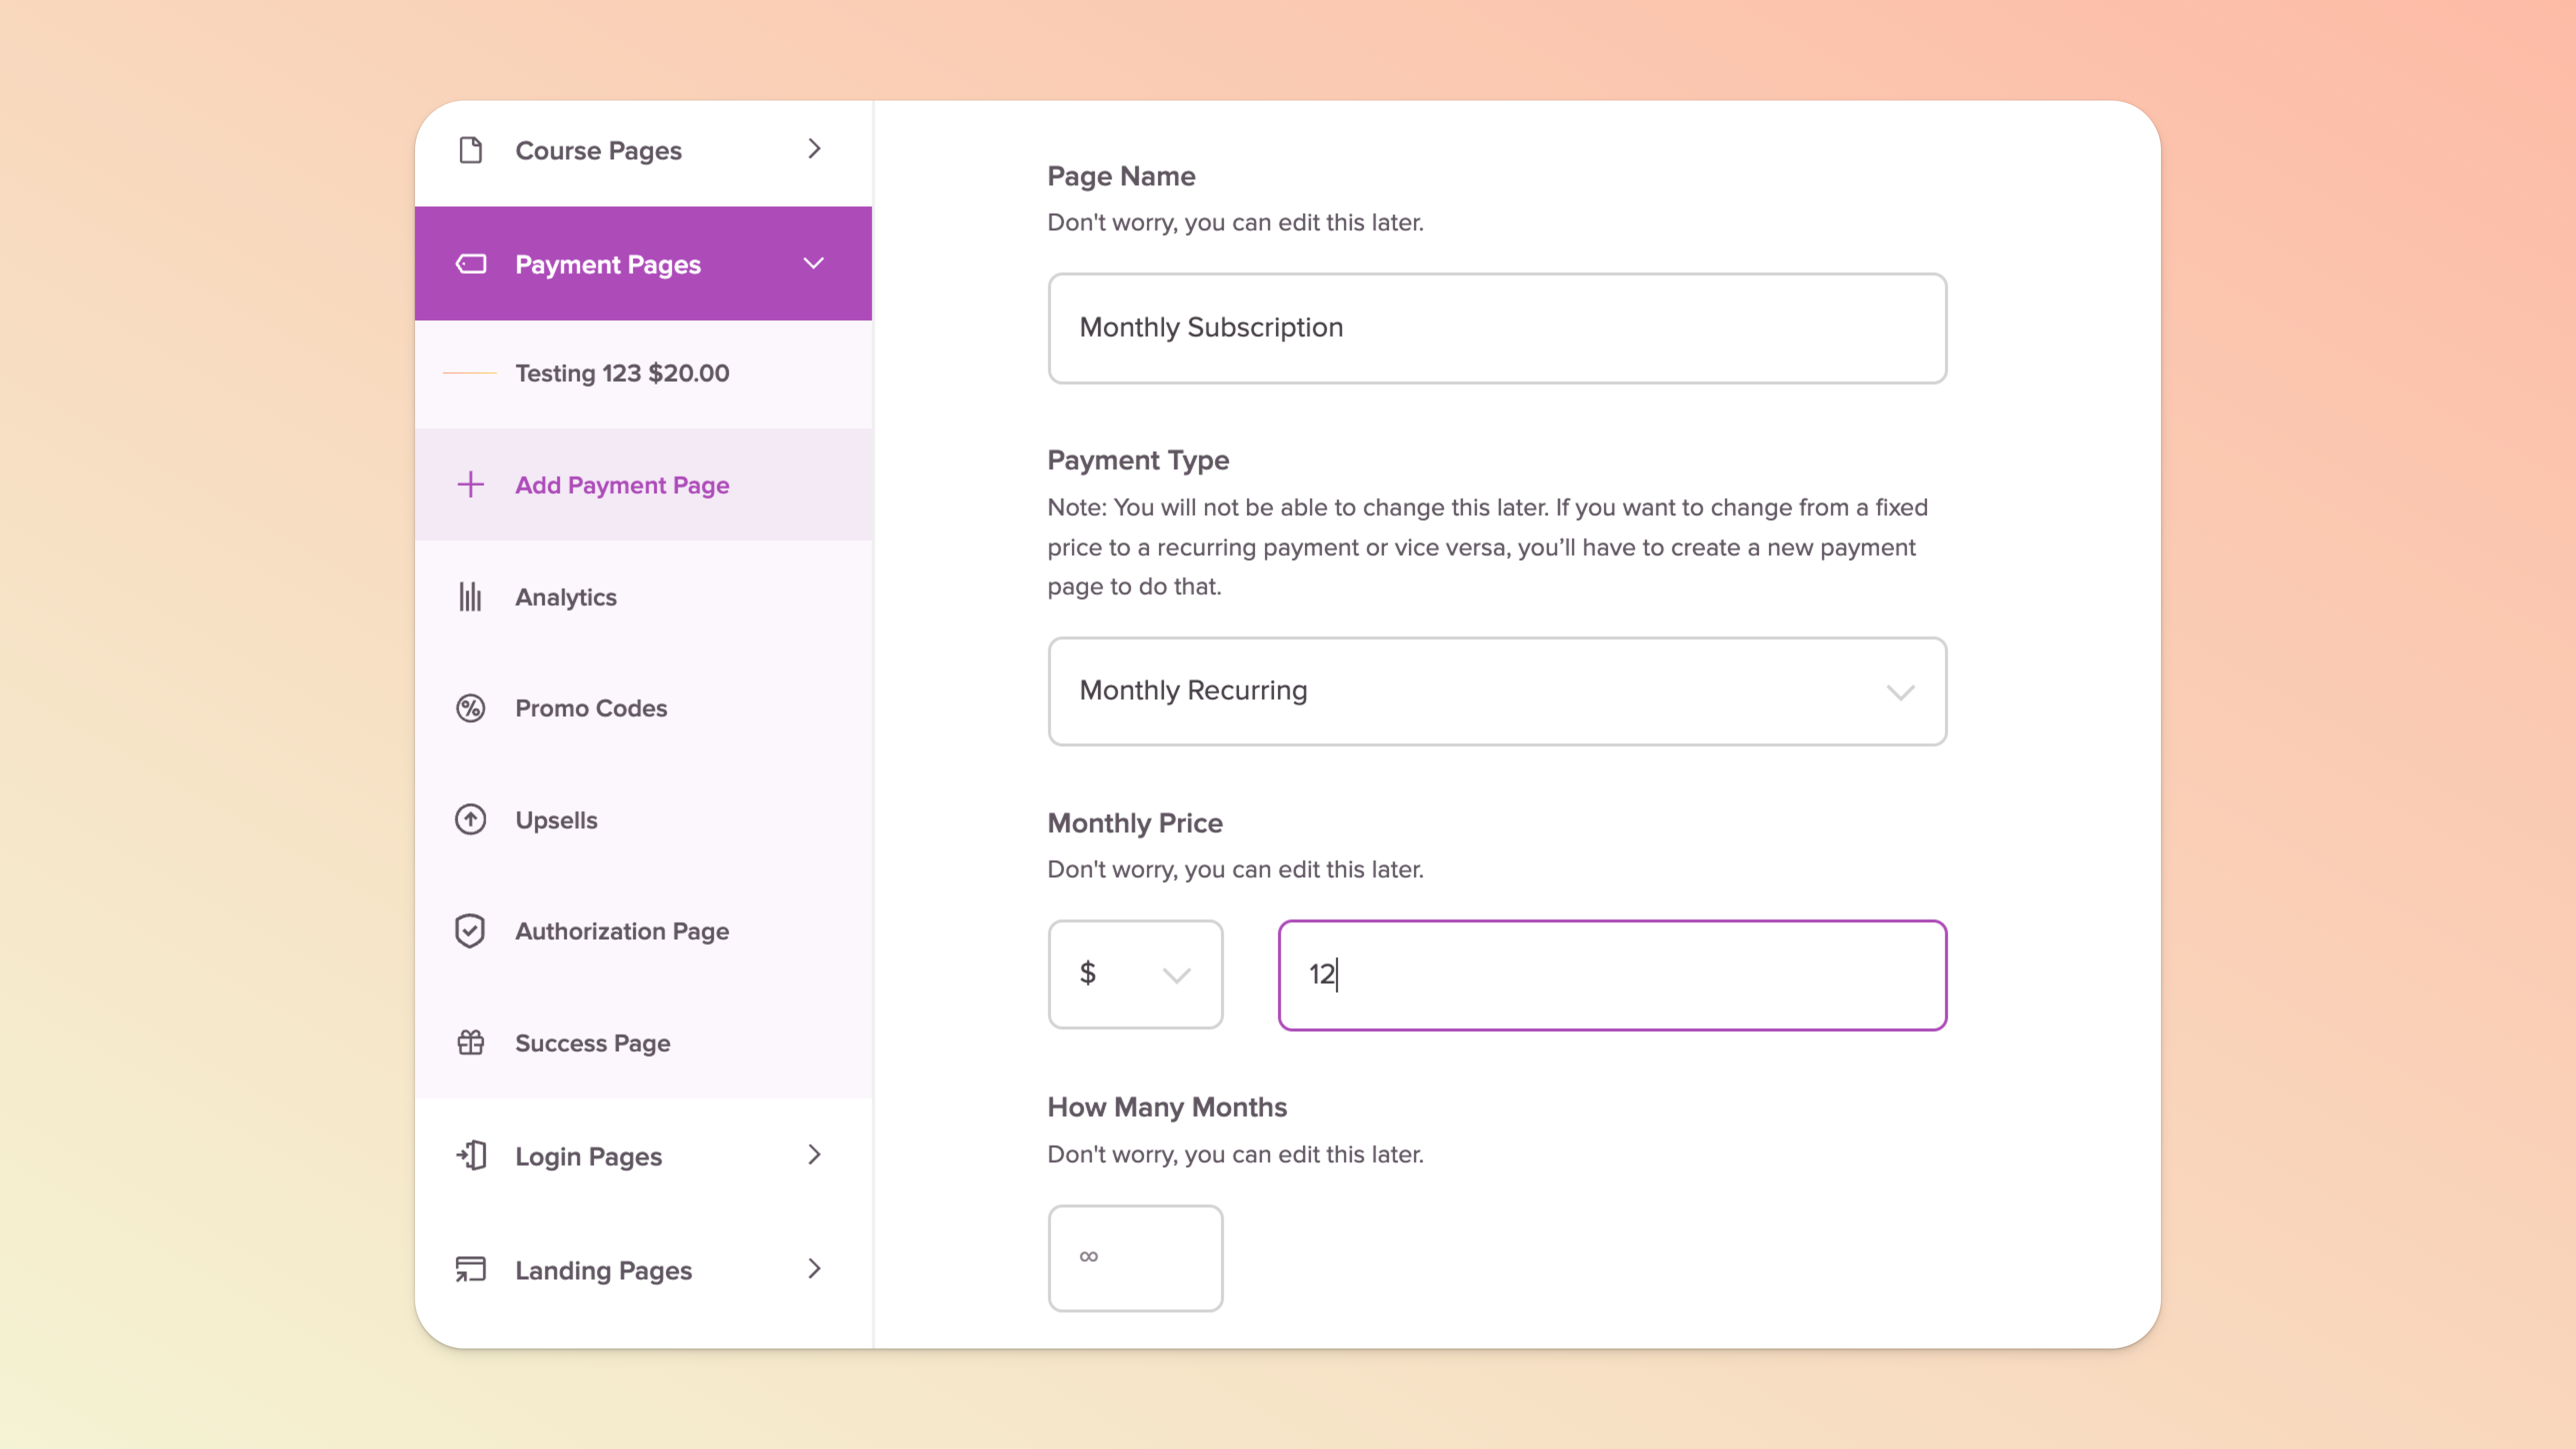Click the Course Pages document icon
The width and height of the screenshot is (2576, 1449).
point(470,150)
